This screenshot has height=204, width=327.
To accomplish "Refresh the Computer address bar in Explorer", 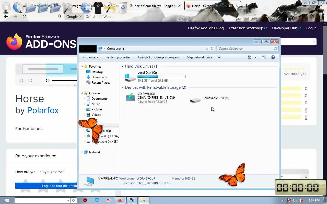I will pyautogui.click(x=212, y=49).
